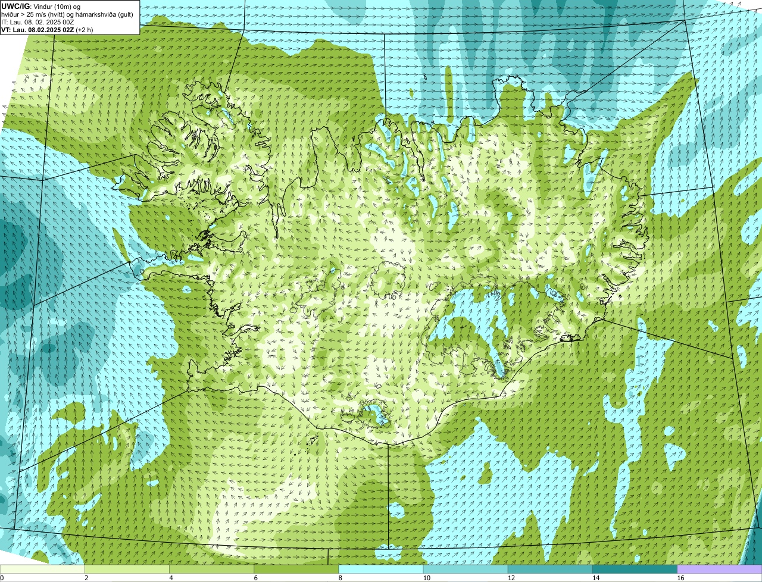Click the '16' tick label on the color scale
The height and width of the screenshot is (582, 762).
680,578
